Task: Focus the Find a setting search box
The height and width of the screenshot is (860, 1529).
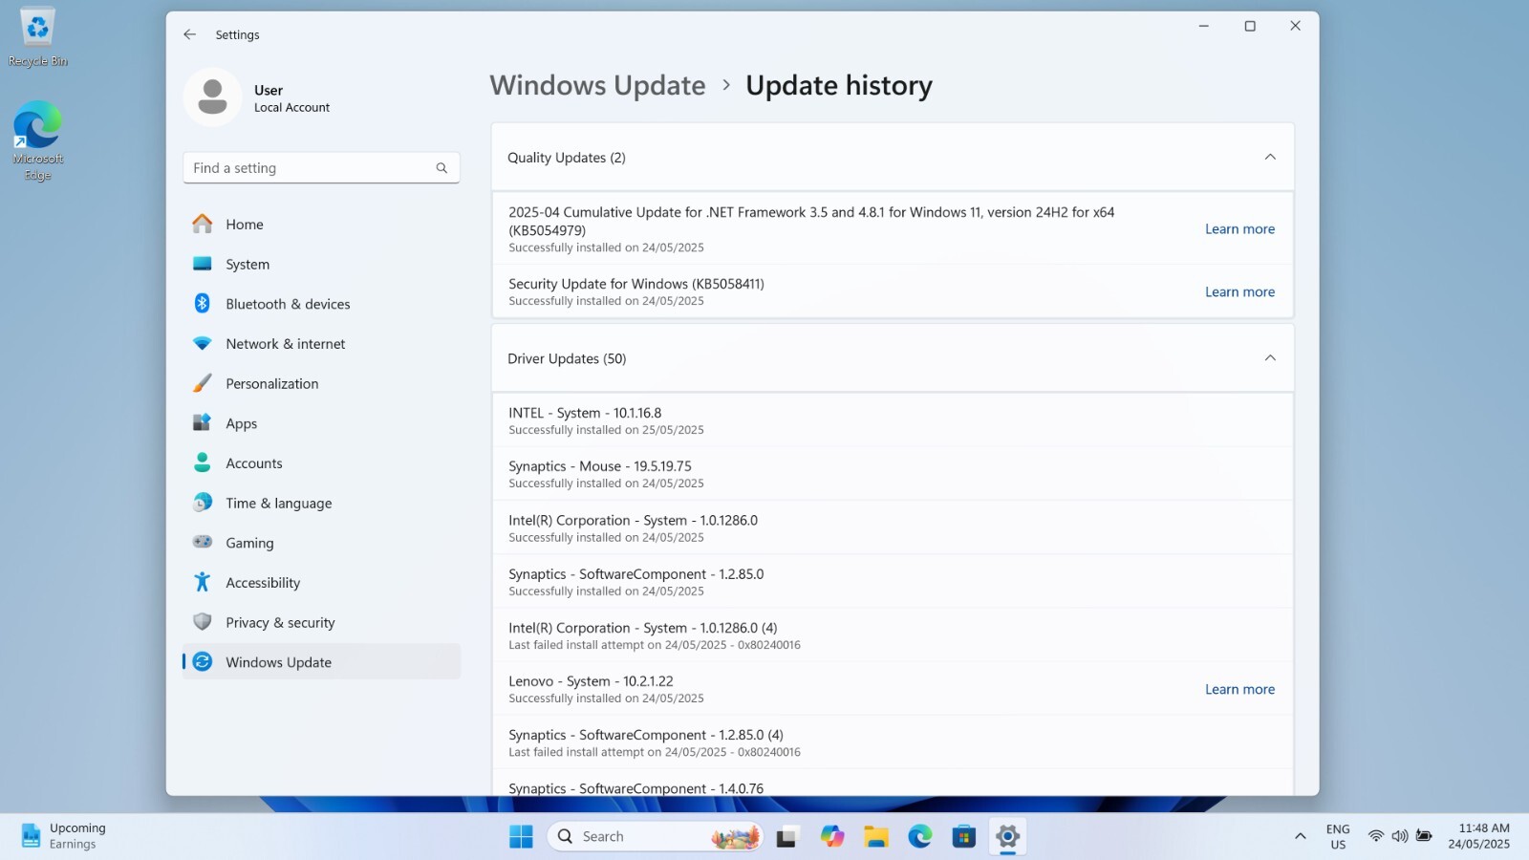Action: [321, 168]
